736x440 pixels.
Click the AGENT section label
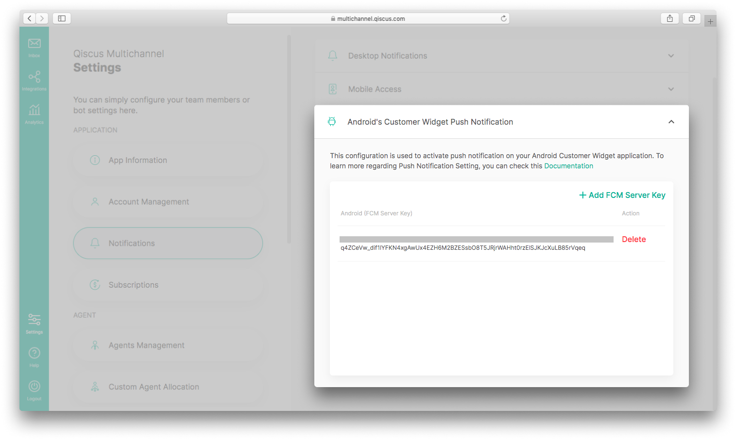pos(85,315)
